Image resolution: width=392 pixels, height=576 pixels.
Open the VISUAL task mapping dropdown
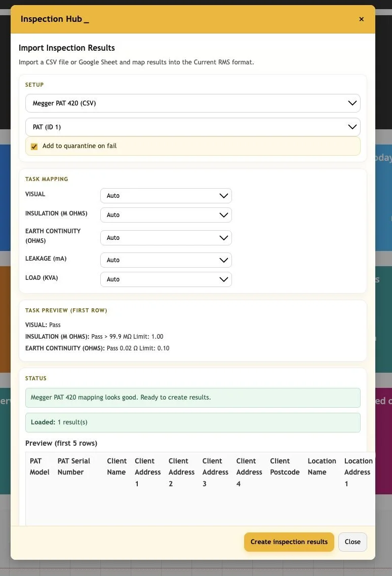coord(166,196)
